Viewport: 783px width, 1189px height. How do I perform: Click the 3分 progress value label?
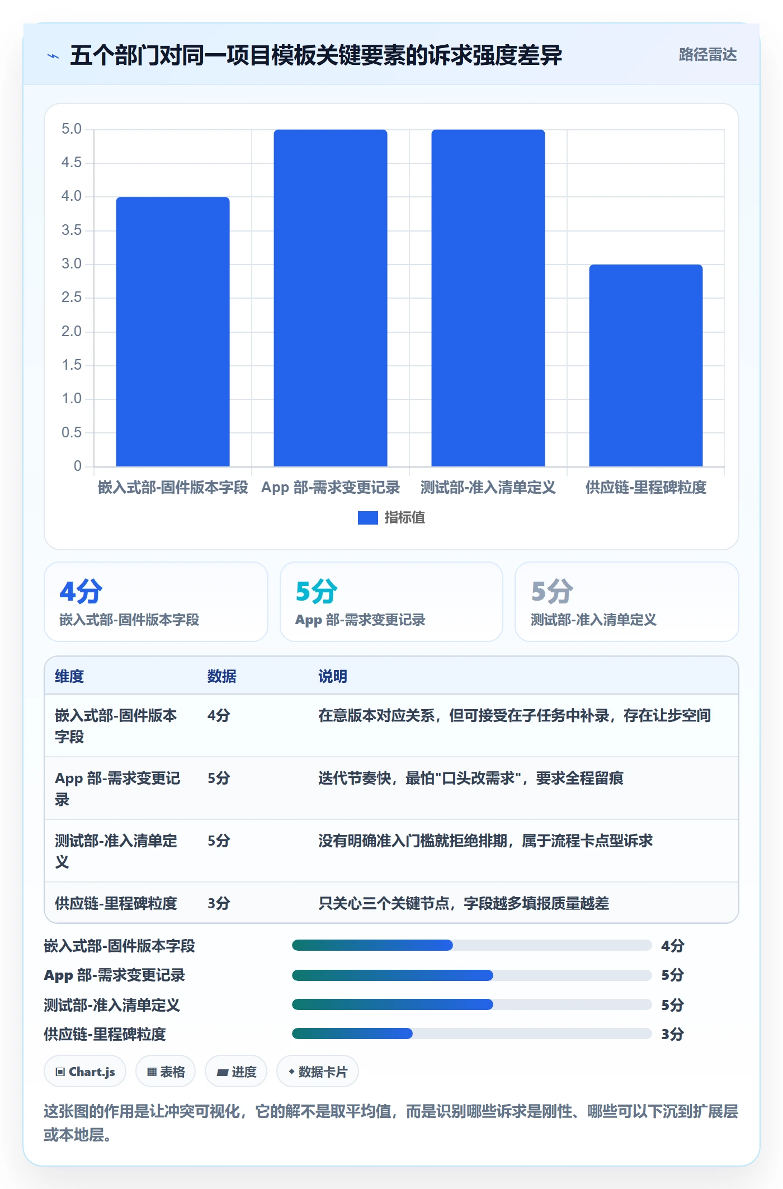[x=673, y=1034]
